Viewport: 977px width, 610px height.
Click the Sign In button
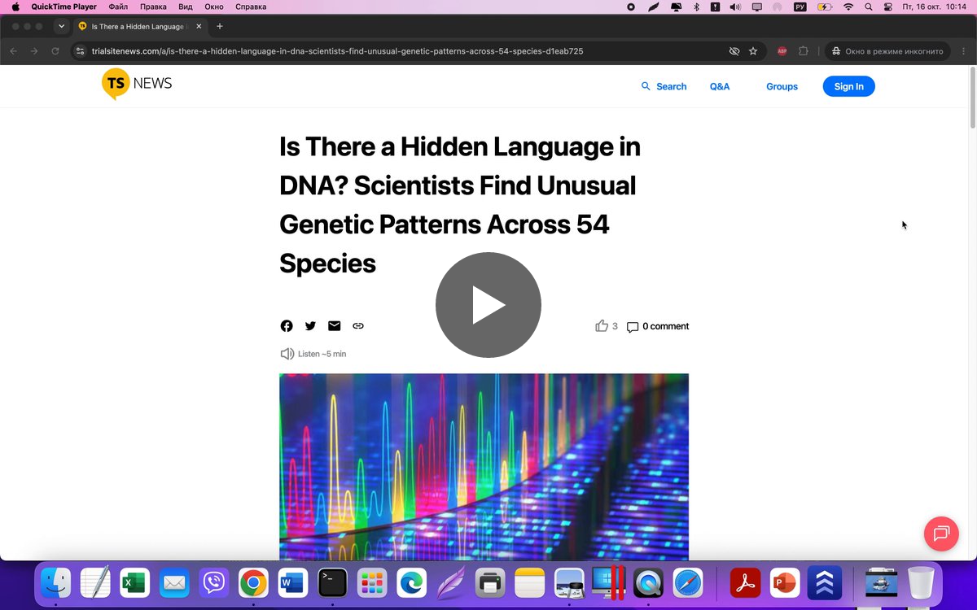[x=848, y=86]
